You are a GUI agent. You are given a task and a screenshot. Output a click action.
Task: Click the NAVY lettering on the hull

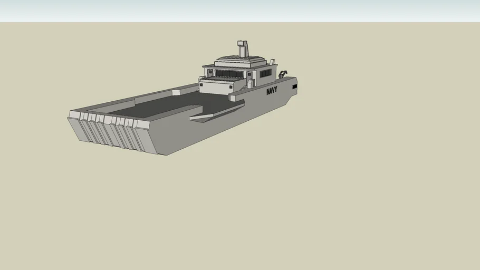[272, 91]
